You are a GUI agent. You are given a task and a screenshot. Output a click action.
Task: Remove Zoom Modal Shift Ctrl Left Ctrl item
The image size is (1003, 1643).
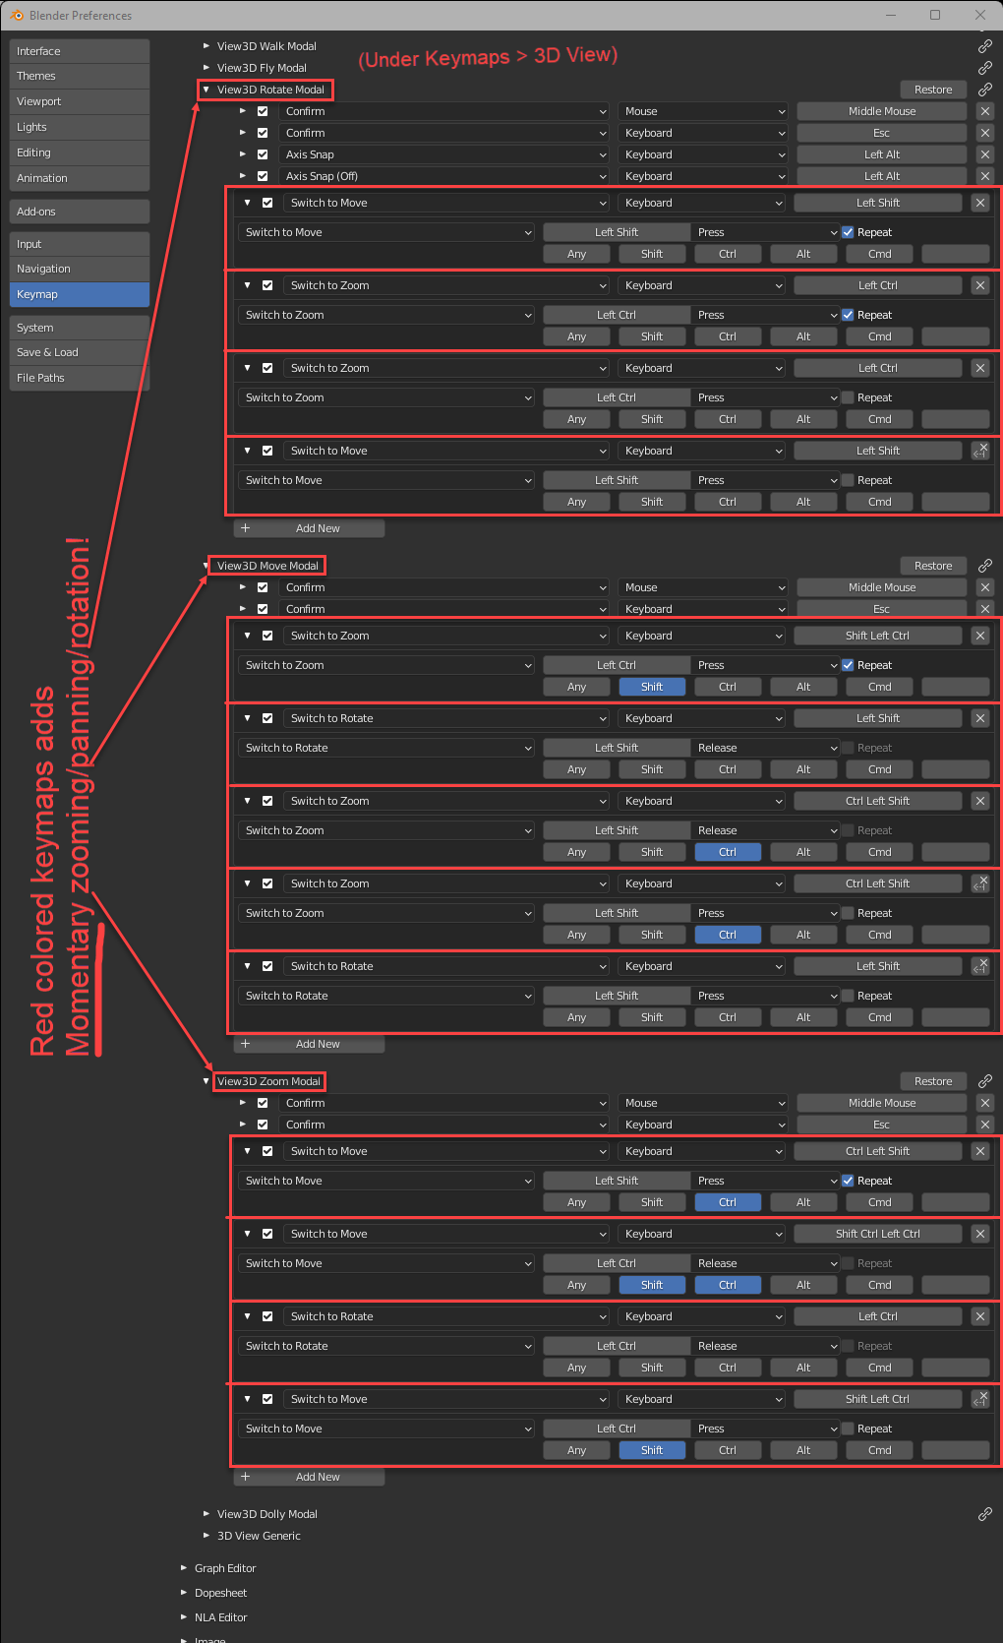tap(979, 1234)
